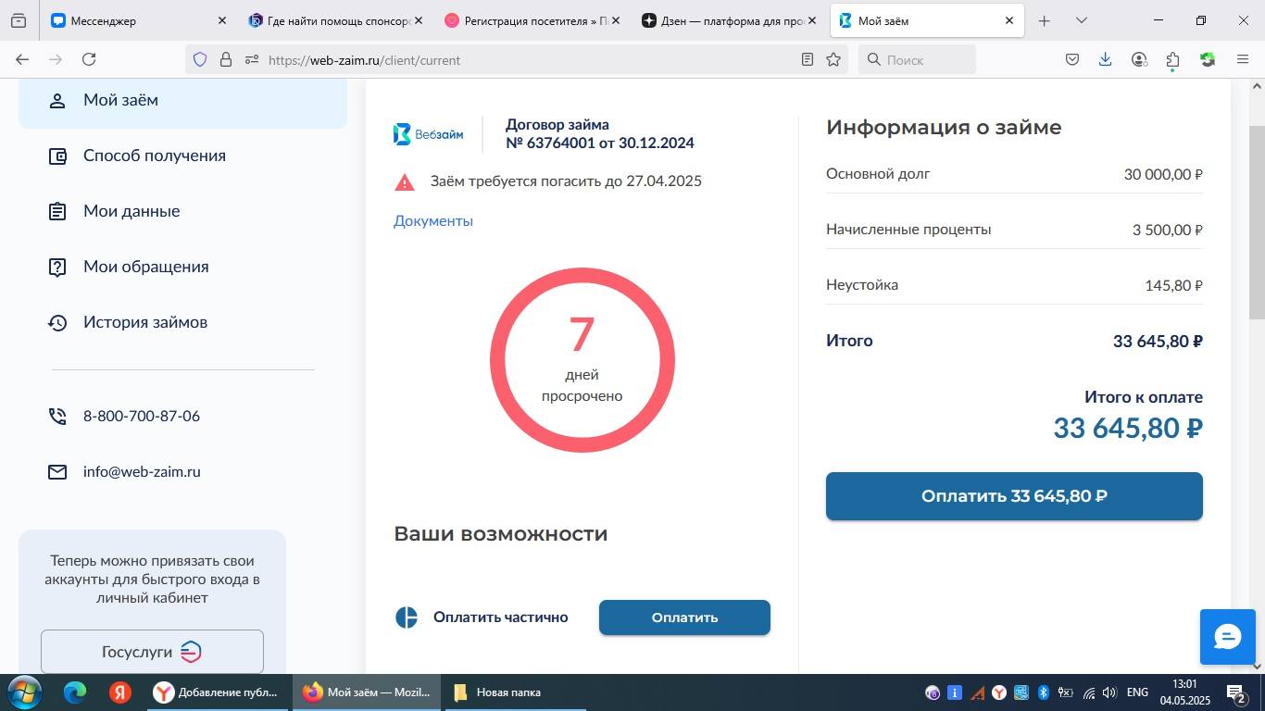The width and height of the screenshot is (1265, 711).
Task: Click the Оплатить частично pie icon
Action: [x=407, y=617]
